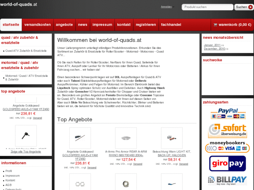Expand Motorrad / Quad / ATV Ersatzteile arrow
This screenshot has width=254, height=190.
pyautogui.click(x=4, y=78)
